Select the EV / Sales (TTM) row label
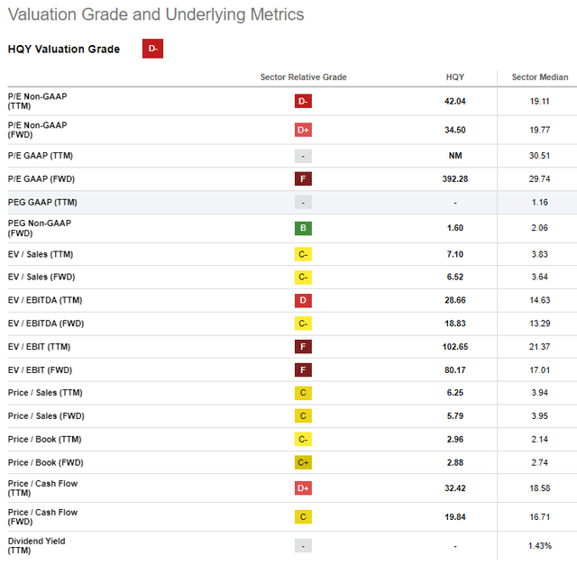This screenshot has width=577, height=565. [x=41, y=254]
